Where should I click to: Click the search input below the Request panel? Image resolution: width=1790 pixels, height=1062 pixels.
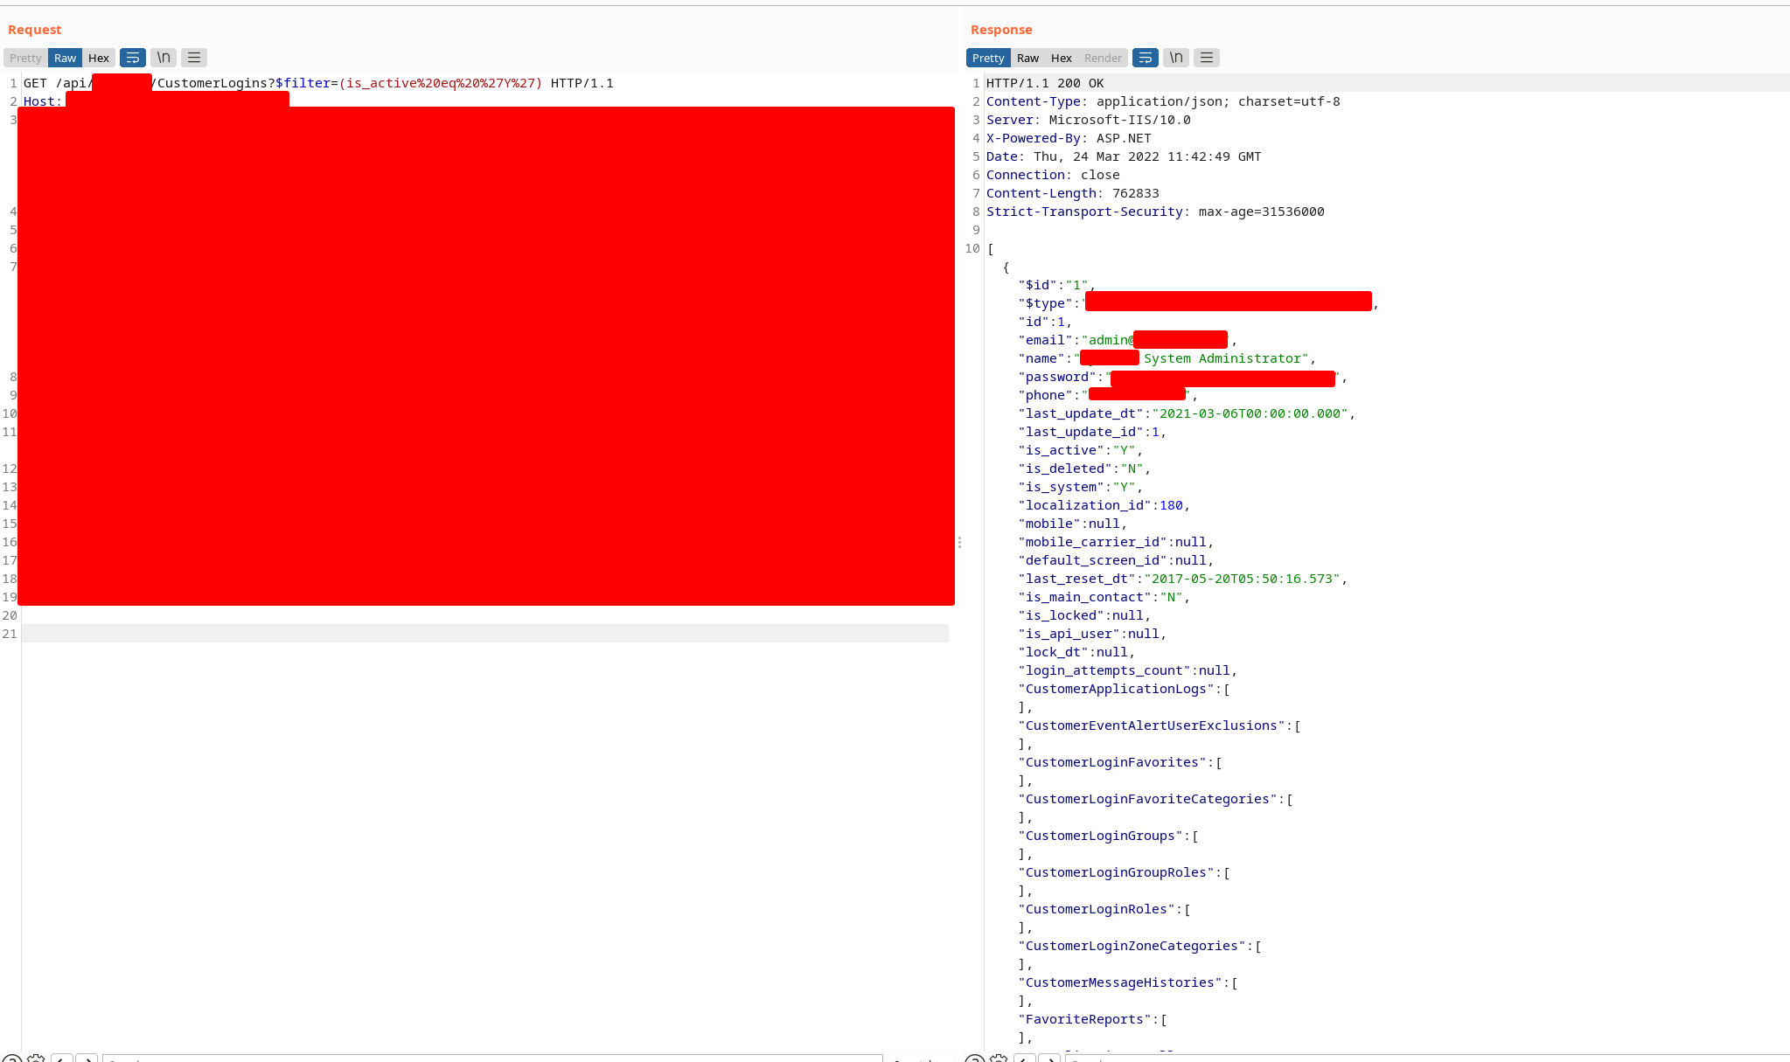[350, 1059]
